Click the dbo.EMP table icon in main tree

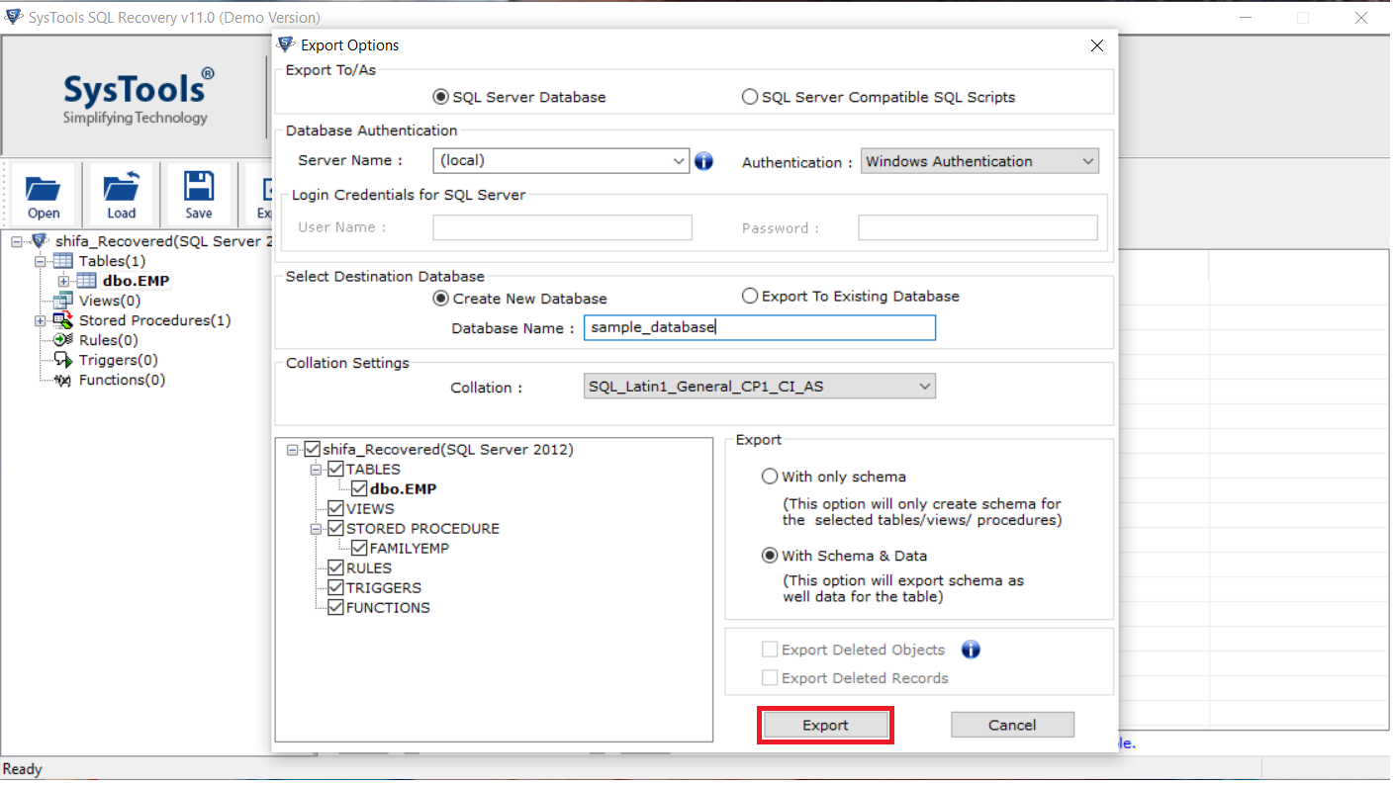(87, 281)
